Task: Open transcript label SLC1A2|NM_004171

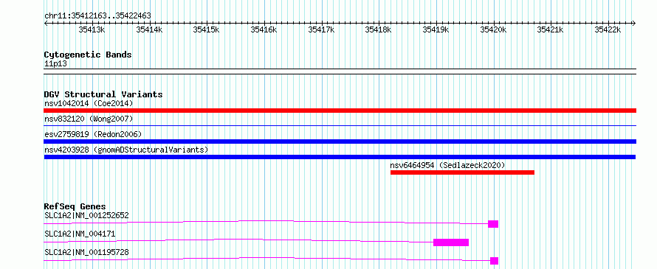Action: pyautogui.click(x=80, y=234)
